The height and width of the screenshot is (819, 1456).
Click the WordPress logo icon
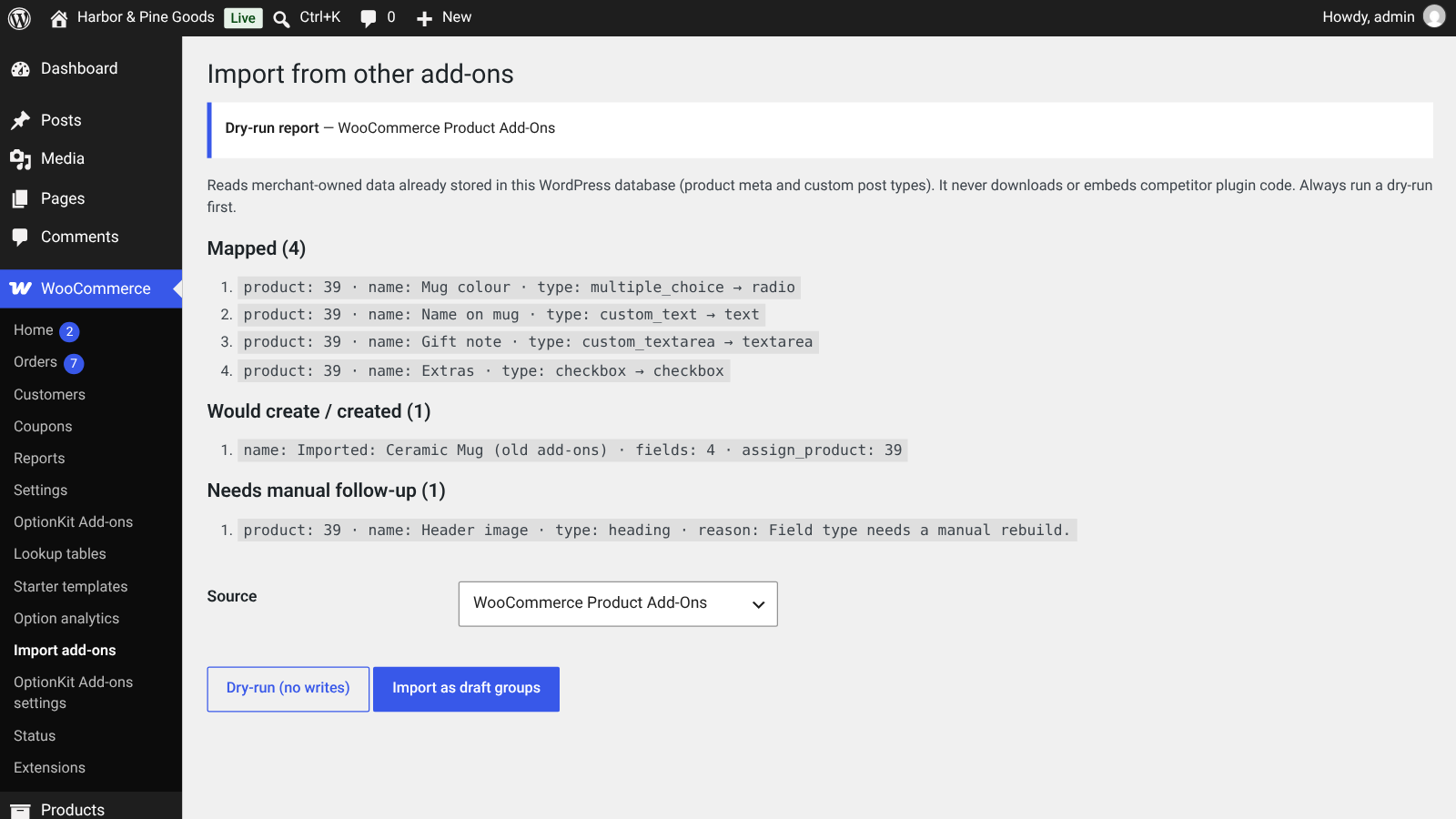point(19,18)
